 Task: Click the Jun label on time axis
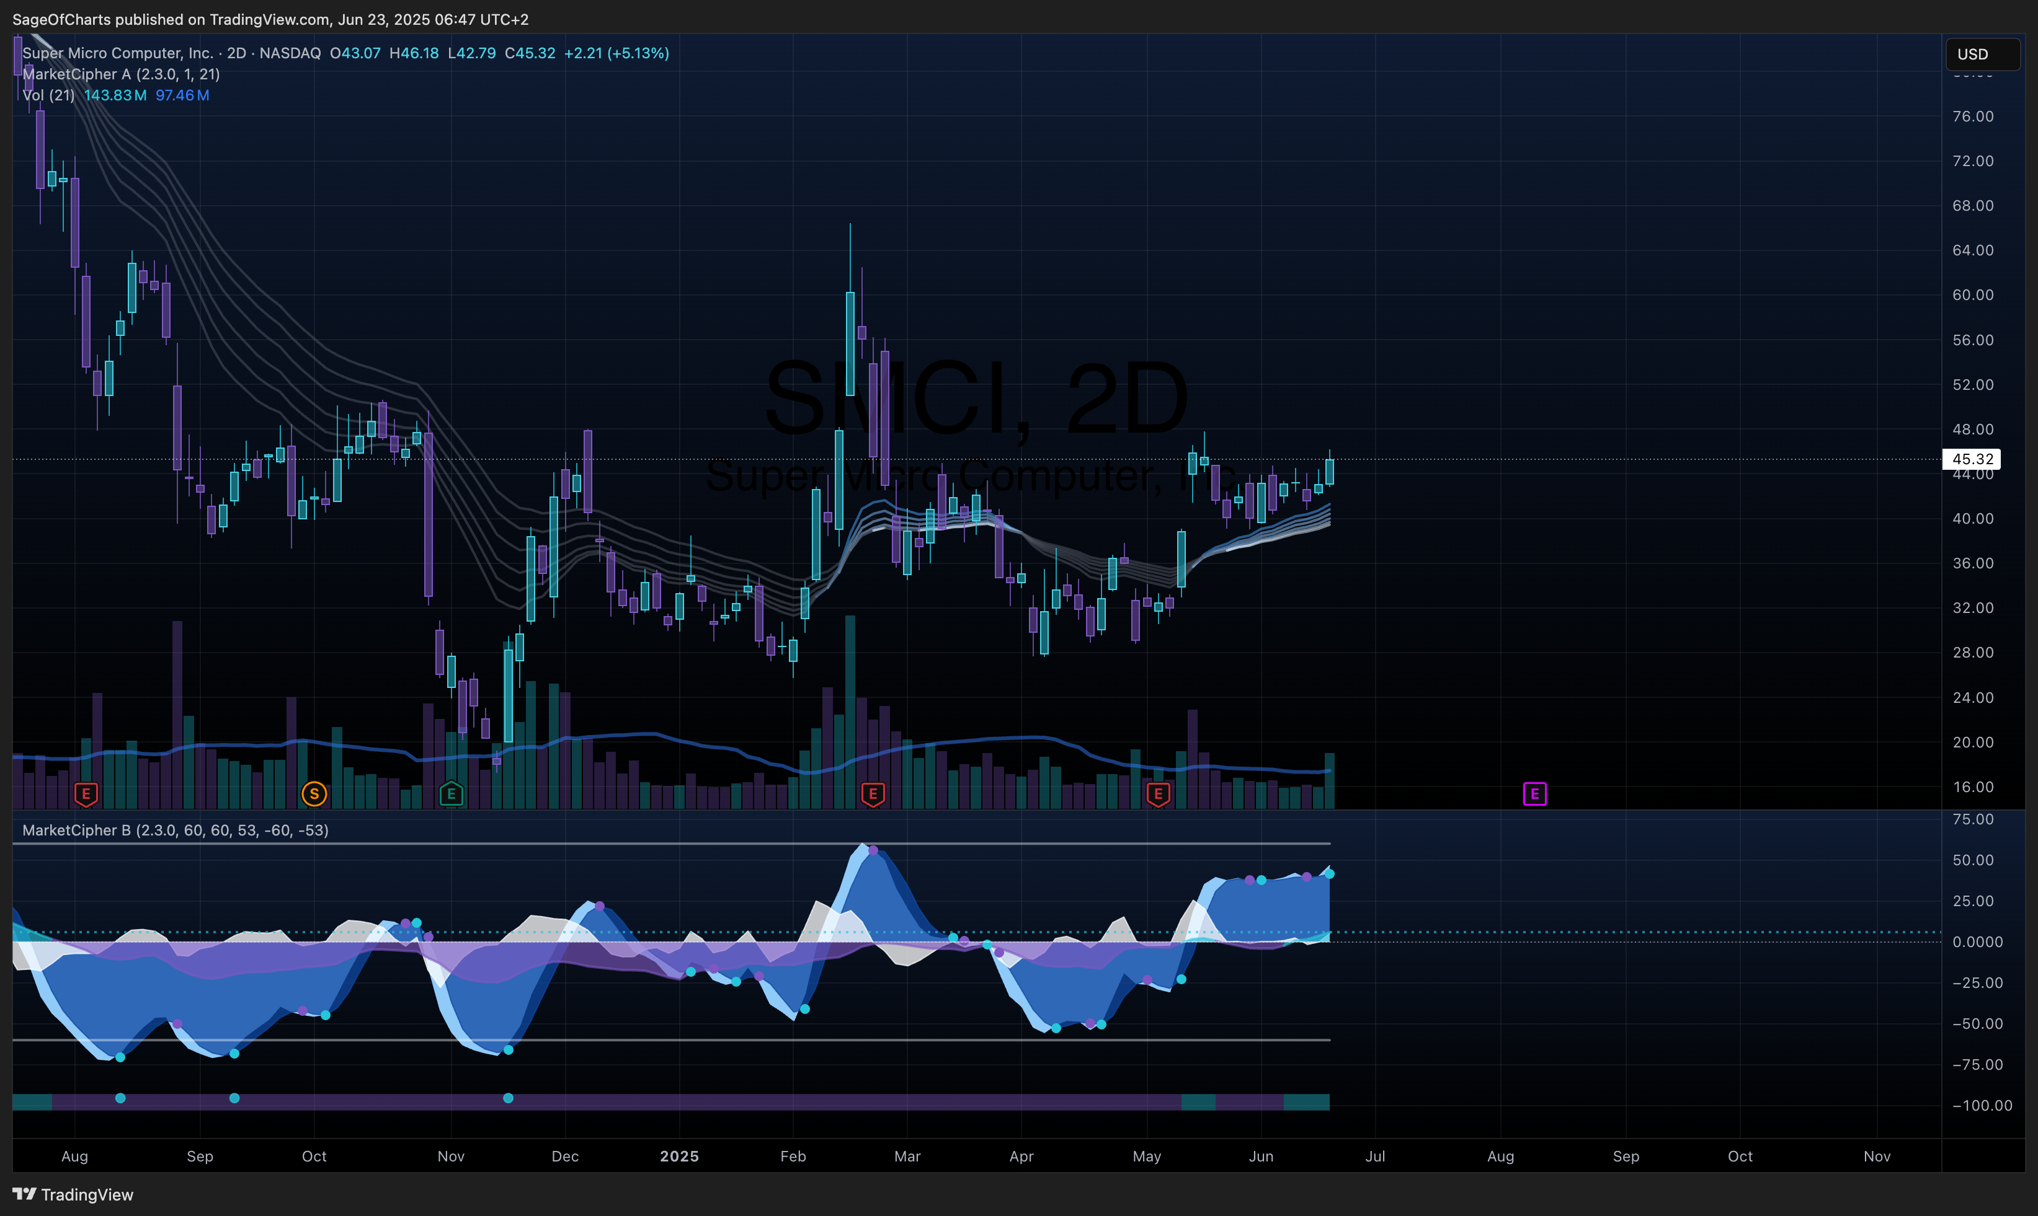(1261, 1156)
